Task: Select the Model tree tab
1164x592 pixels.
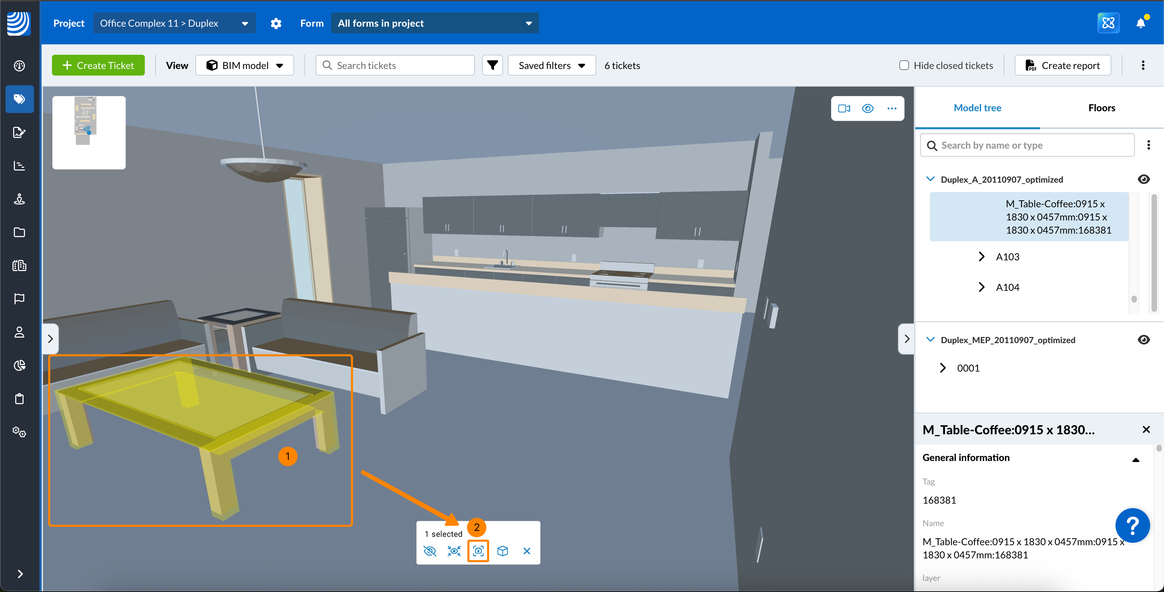Action: [977, 108]
